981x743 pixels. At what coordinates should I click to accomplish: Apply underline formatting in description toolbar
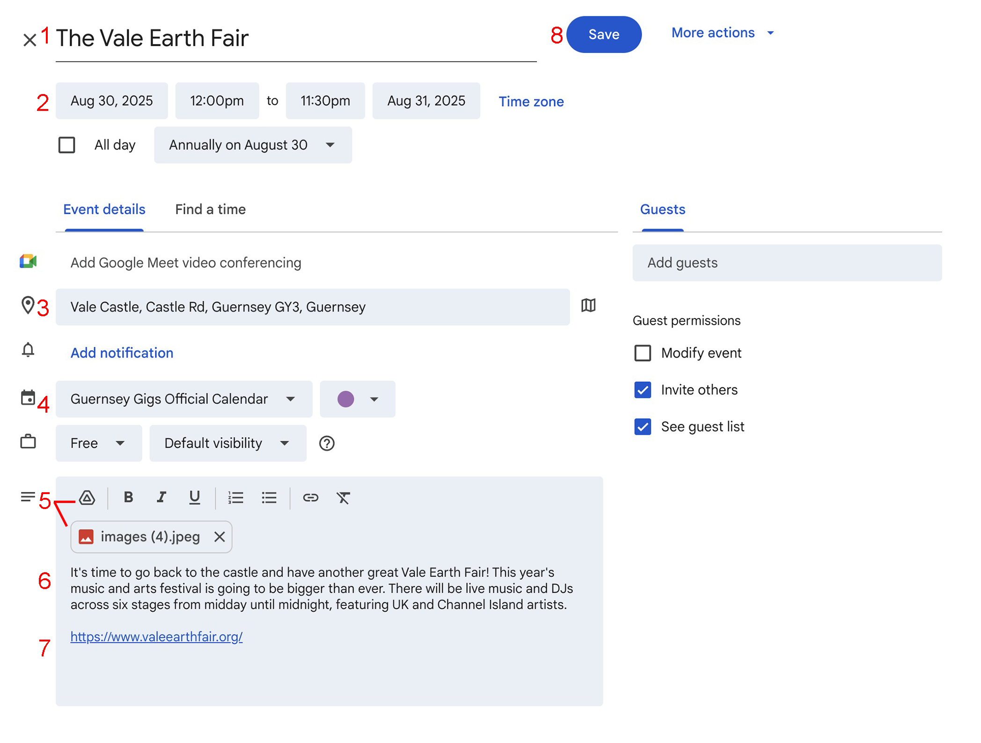pos(195,497)
